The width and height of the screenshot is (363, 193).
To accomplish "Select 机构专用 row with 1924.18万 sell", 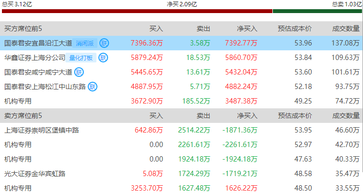I will tap(181, 159).
